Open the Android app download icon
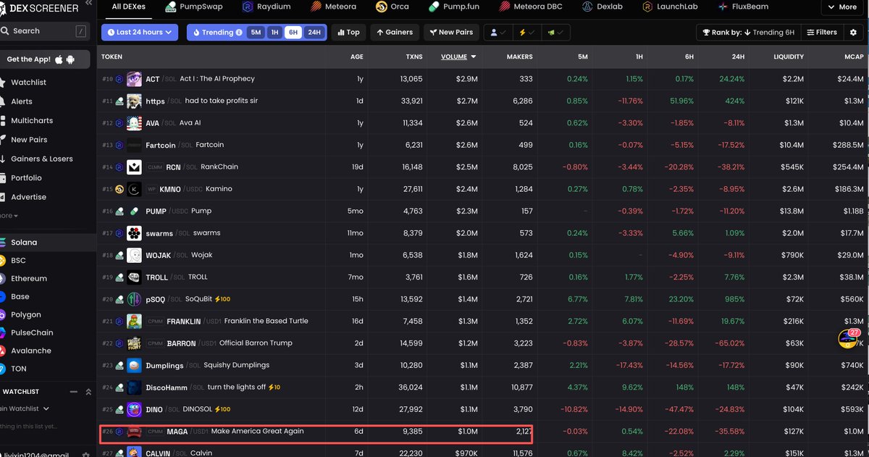The image size is (869, 457). click(x=70, y=59)
